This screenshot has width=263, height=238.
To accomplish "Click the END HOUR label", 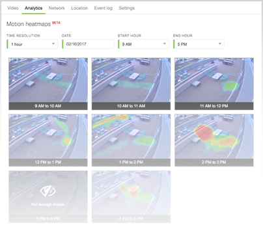I will click(183, 36).
